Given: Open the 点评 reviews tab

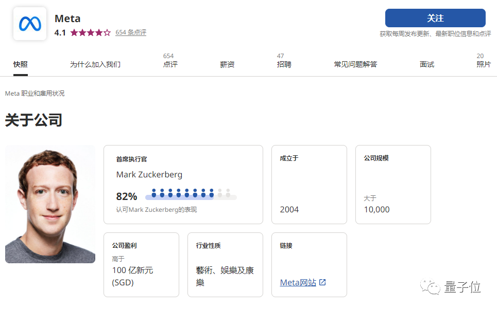Looking at the screenshot, I should [170, 64].
